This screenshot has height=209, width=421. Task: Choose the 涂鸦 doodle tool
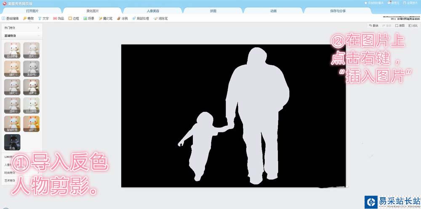pyautogui.click(x=123, y=19)
